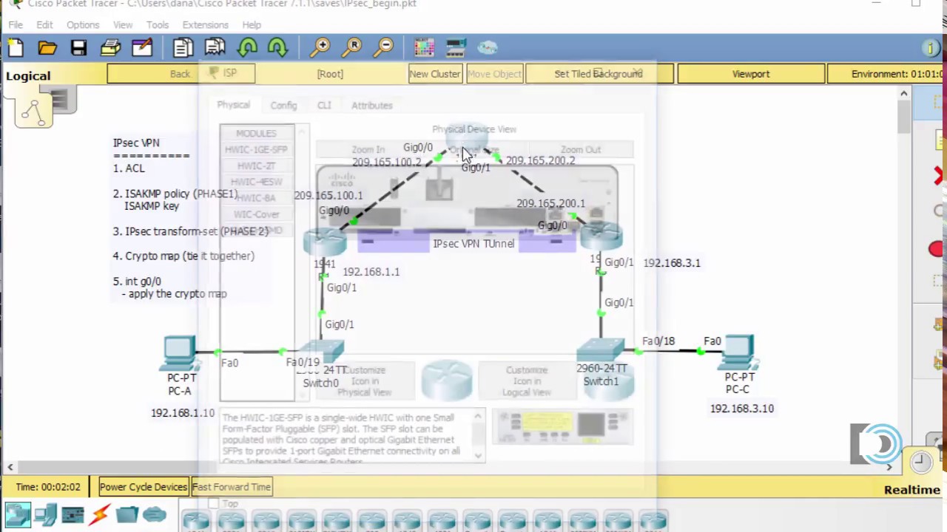
Task: Select the '1. ACL' note line
Action: pyautogui.click(x=129, y=168)
